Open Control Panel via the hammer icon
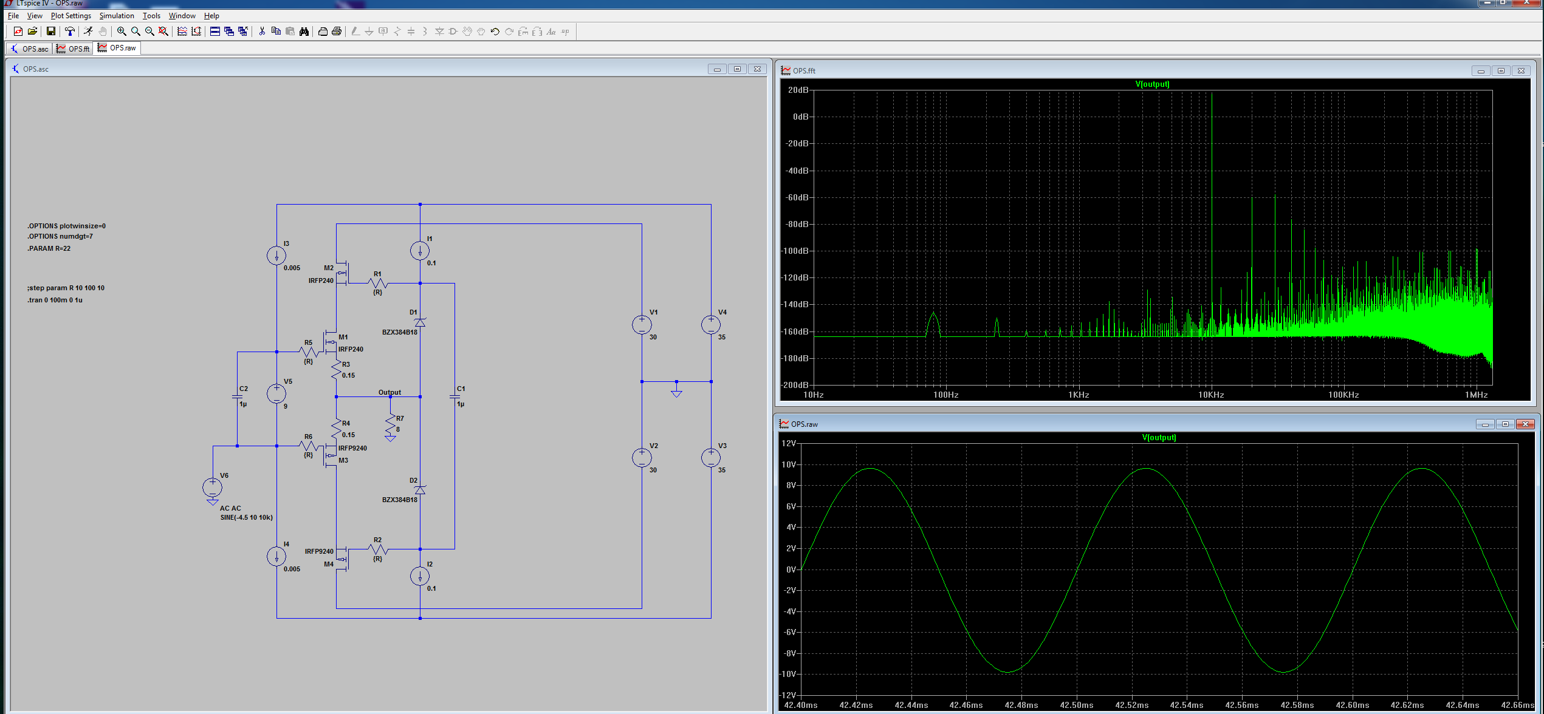Screen dimensions: 1544x714 (70, 32)
